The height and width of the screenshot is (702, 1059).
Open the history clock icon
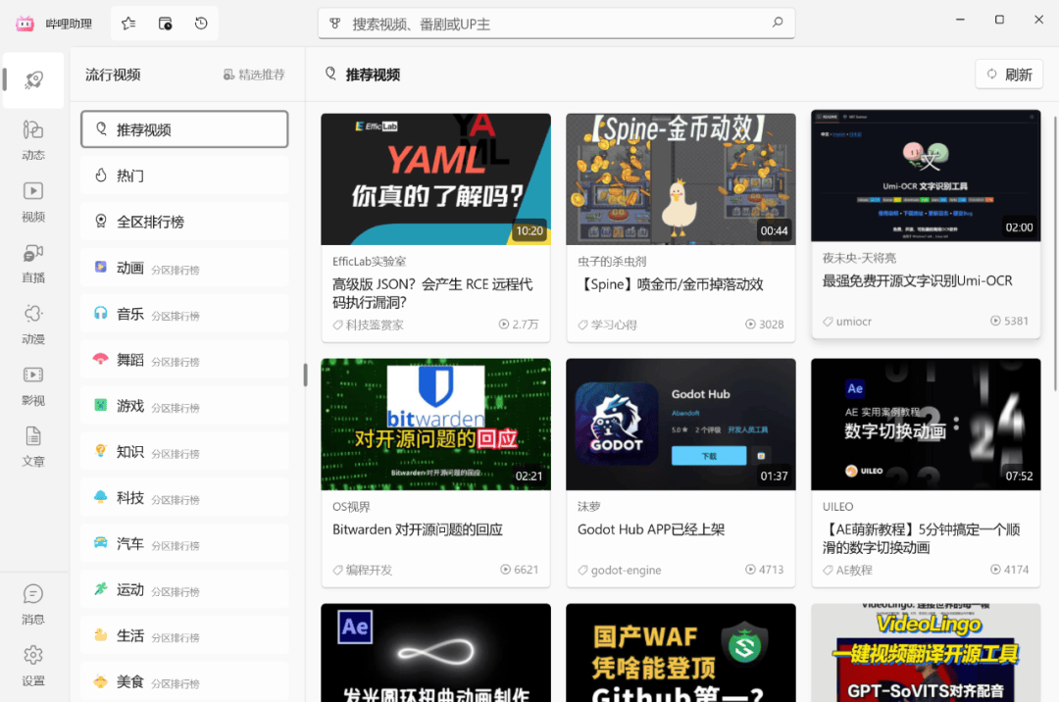tap(201, 24)
